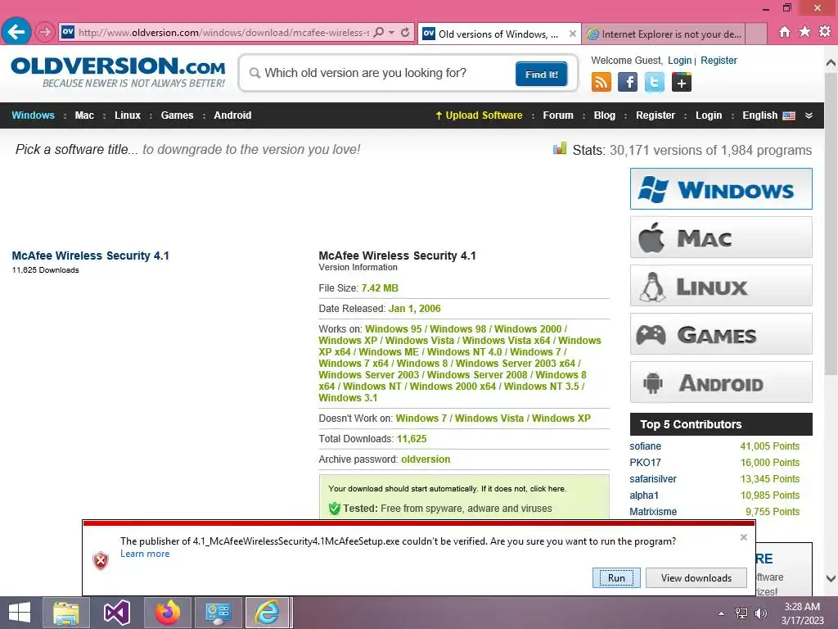The image size is (838, 629).
Task: Click the RSS feed icon
Action: [601, 83]
